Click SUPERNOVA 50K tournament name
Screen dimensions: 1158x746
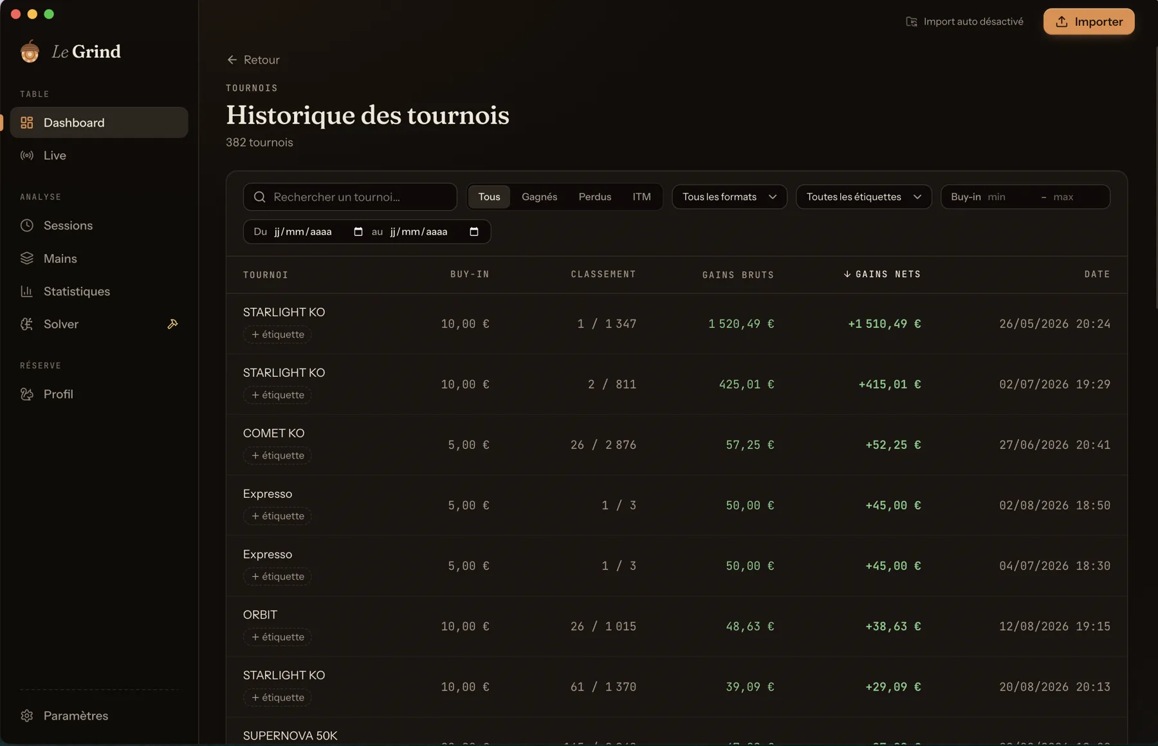point(290,736)
